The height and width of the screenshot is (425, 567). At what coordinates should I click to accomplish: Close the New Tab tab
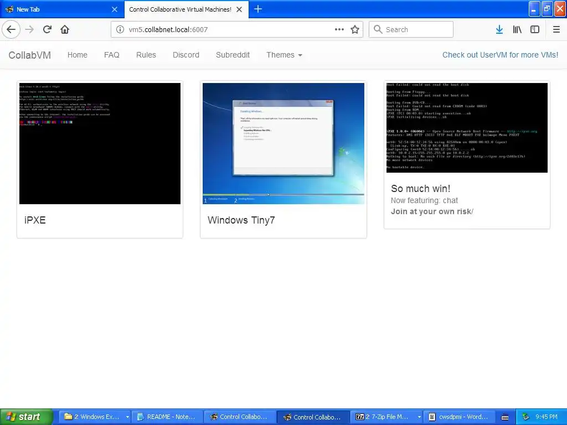pyautogui.click(x=115, y=9)
